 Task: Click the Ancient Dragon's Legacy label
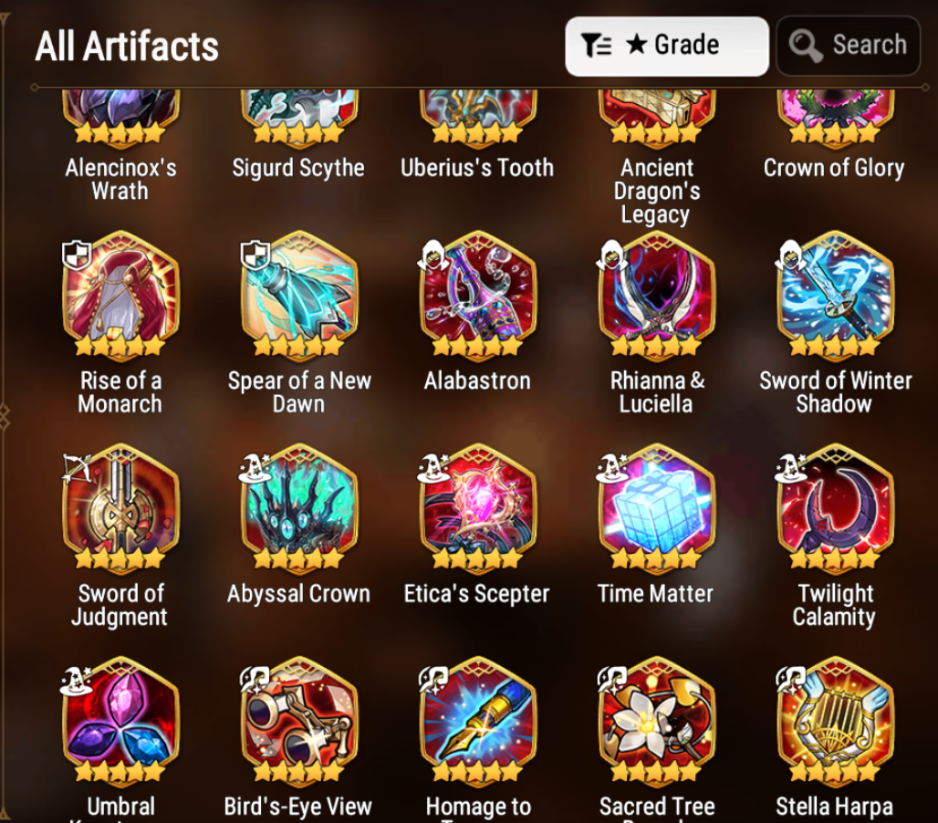656,191
